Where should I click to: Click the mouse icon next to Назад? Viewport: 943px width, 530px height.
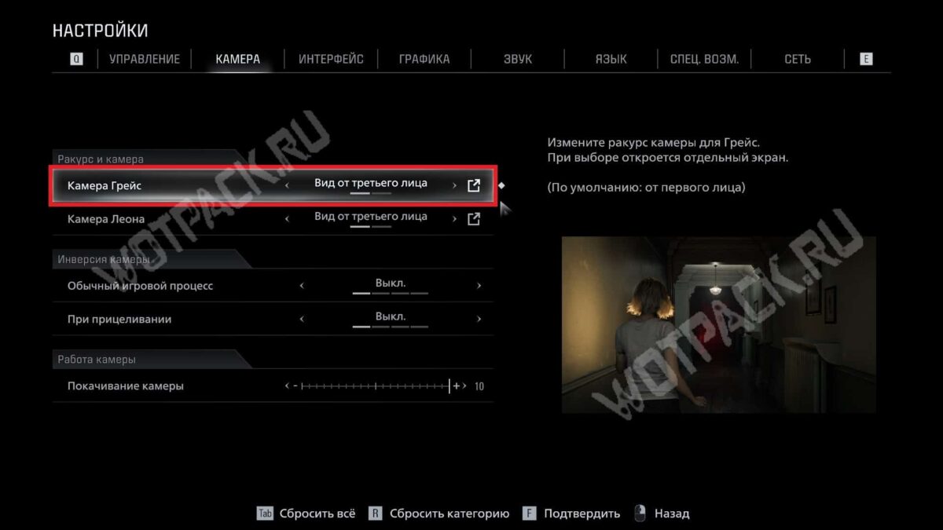pos(640,514)
